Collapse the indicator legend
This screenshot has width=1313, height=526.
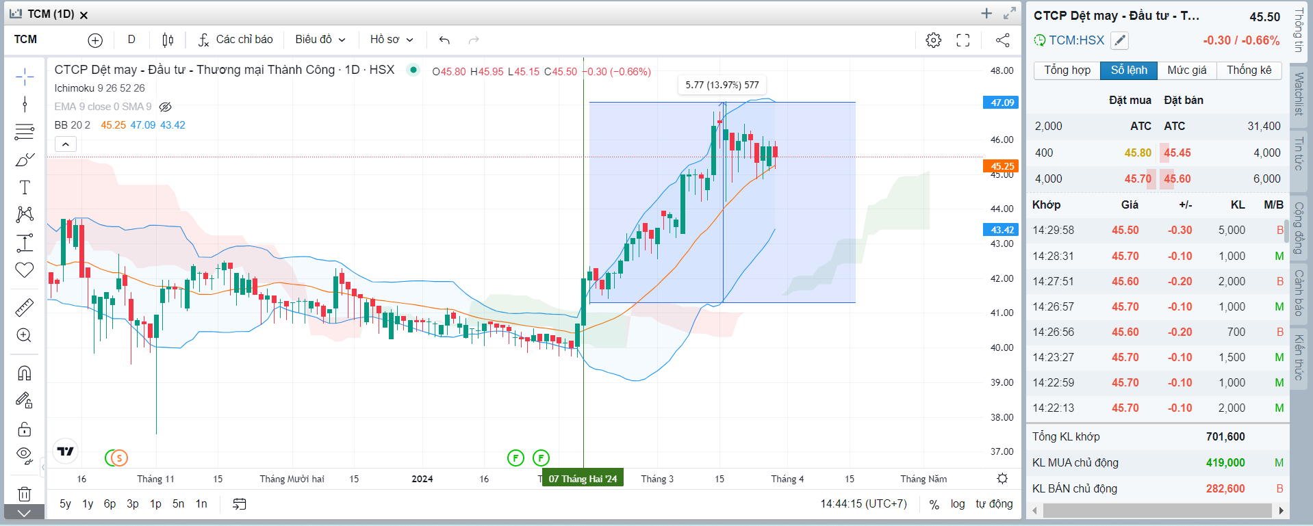tap(65, 144)
